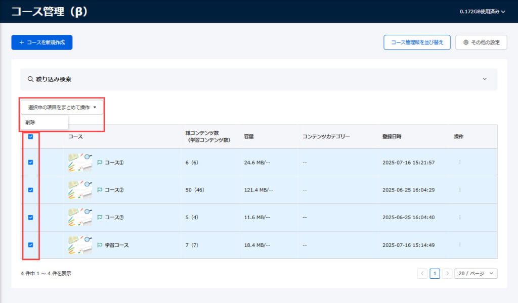Click the 5 (4) content count cell
The image size is (518, 303).
[192, 217]
